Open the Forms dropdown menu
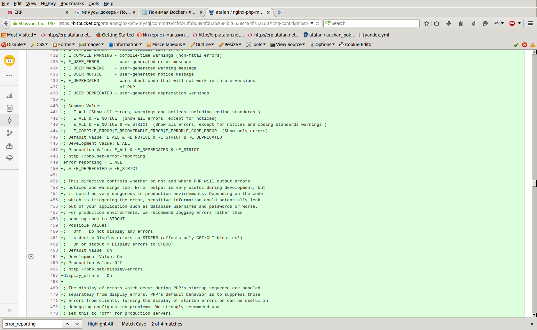Image resolution: width=537 pixels, height=330 pixels. [x=64, y=44]
